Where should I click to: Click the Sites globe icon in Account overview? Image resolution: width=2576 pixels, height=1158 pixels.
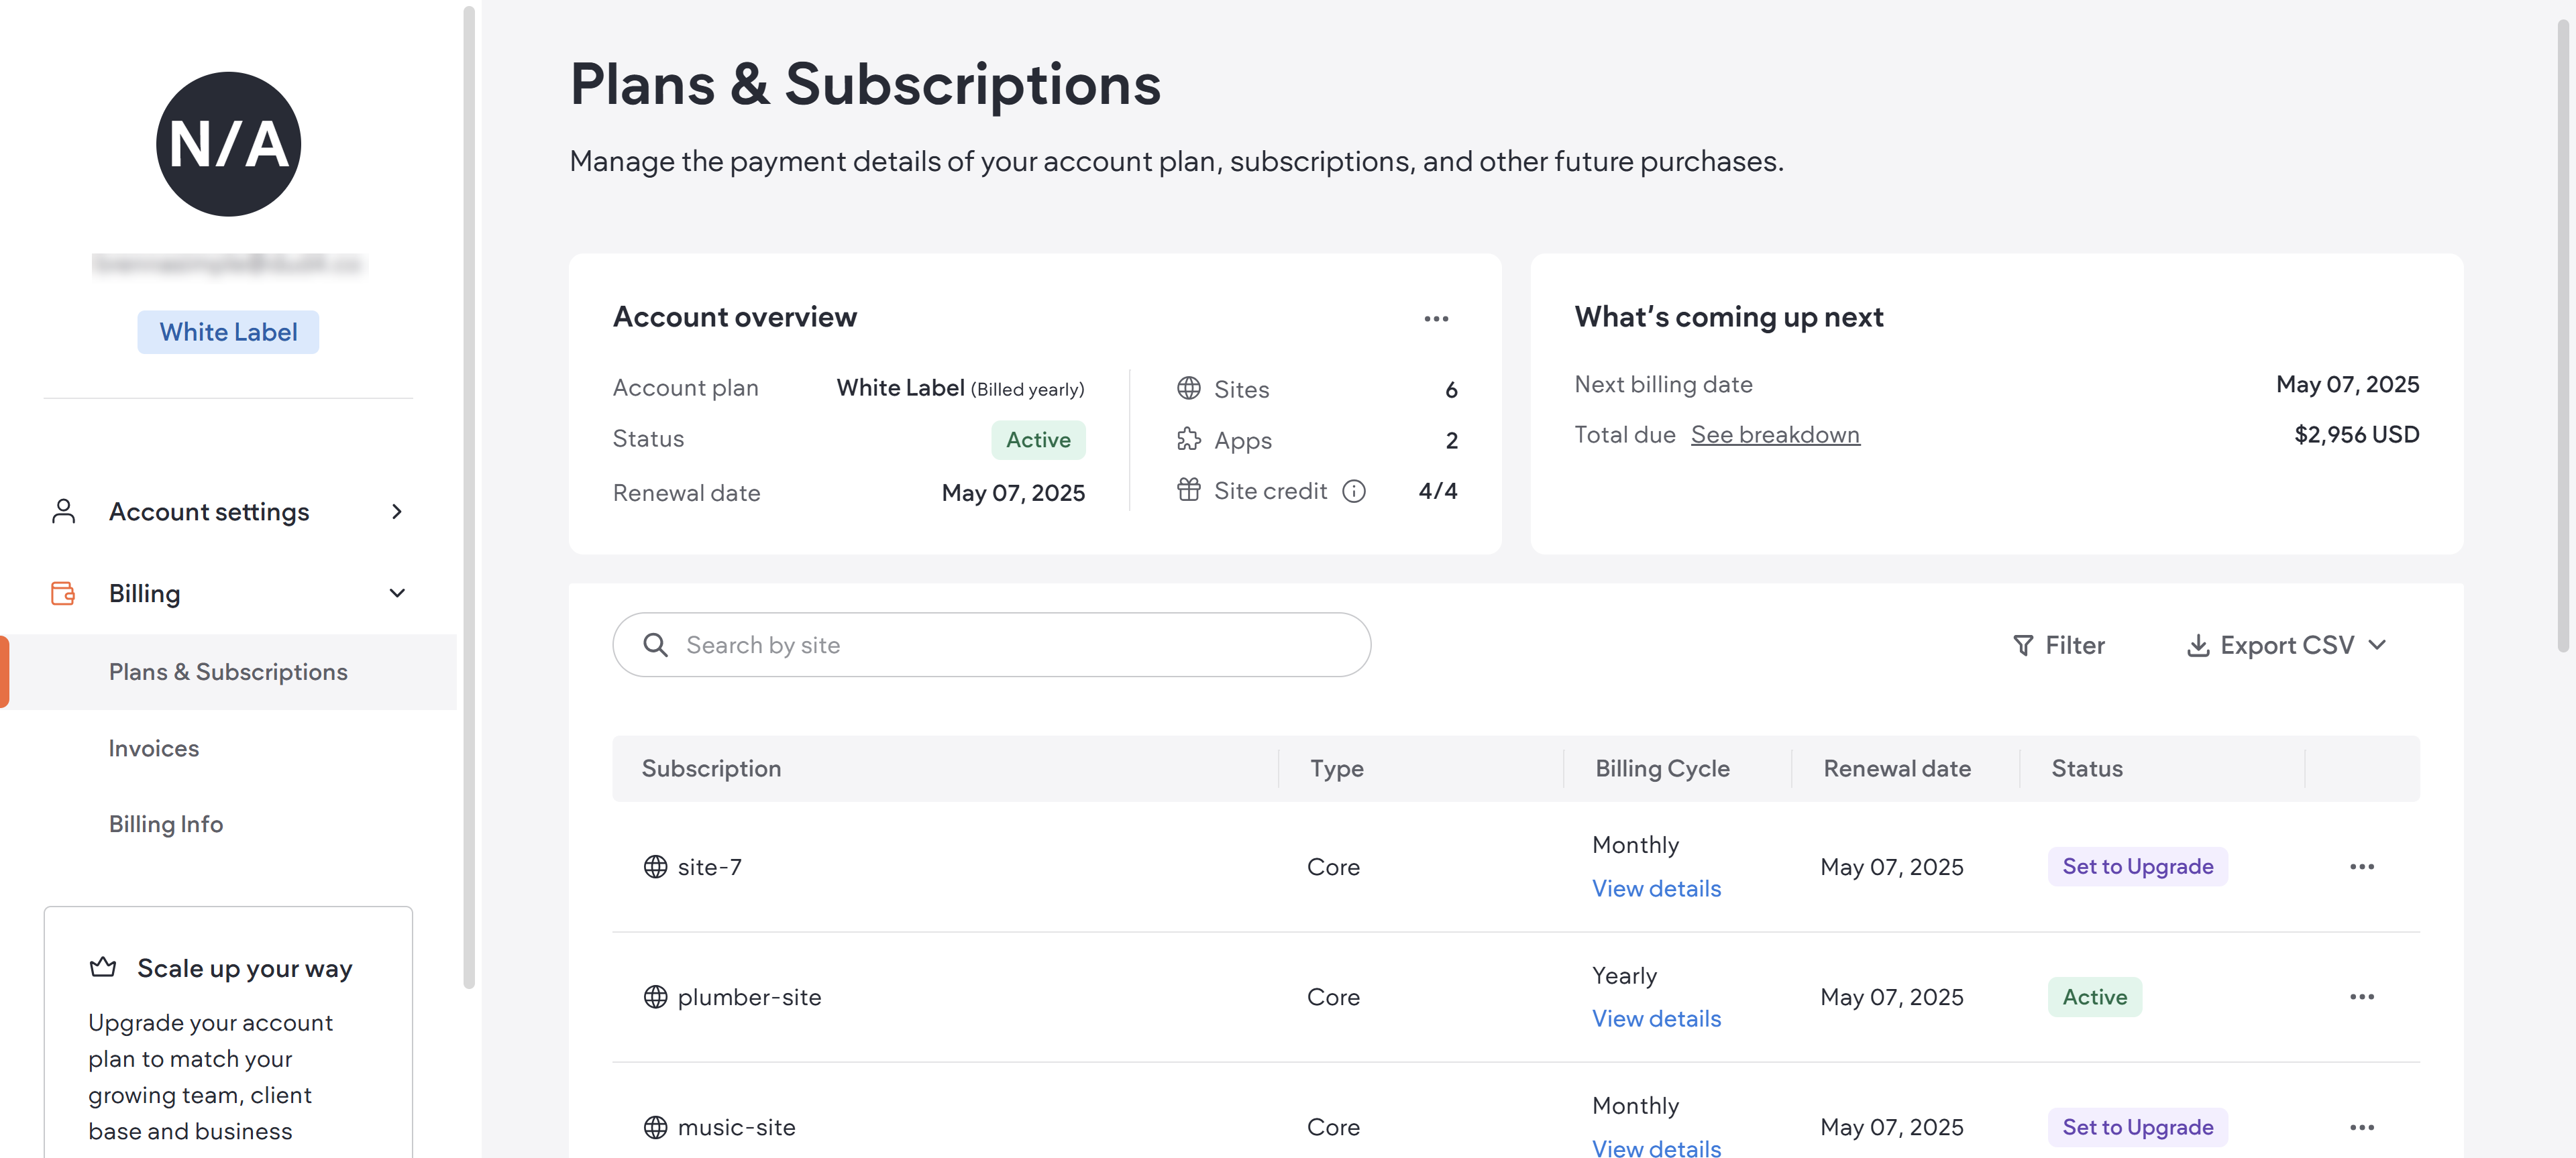click(x=1189, y=389)
